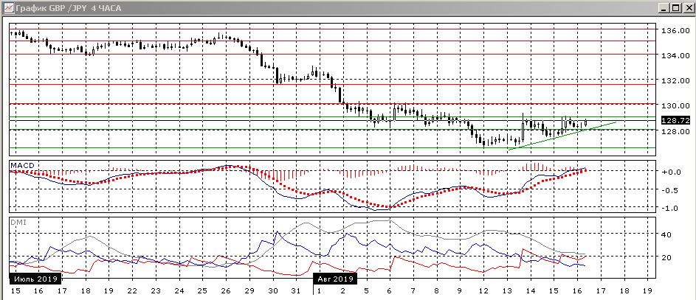The width and height of the screenshot is (696, 300).
Task: Click the DMI indicator label
Action: pyautogui.click(x=17, y=220)
